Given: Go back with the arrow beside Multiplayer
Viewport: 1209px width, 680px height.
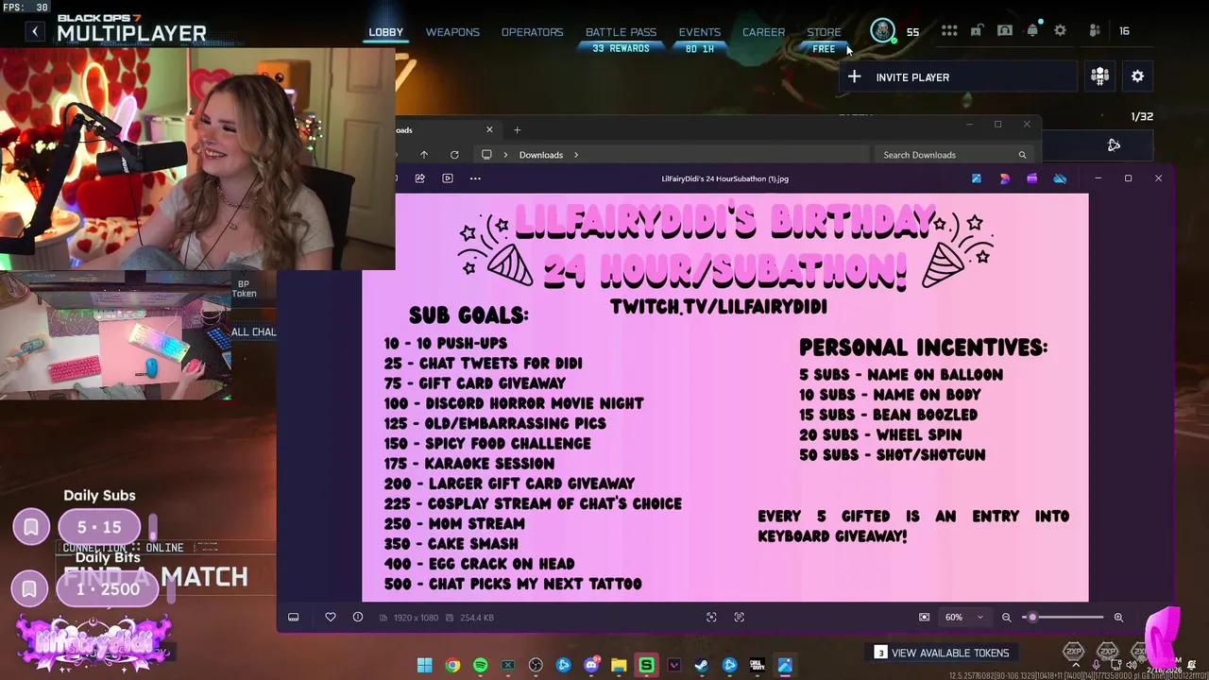Looking at the screenshot, I should pos(35,32).
